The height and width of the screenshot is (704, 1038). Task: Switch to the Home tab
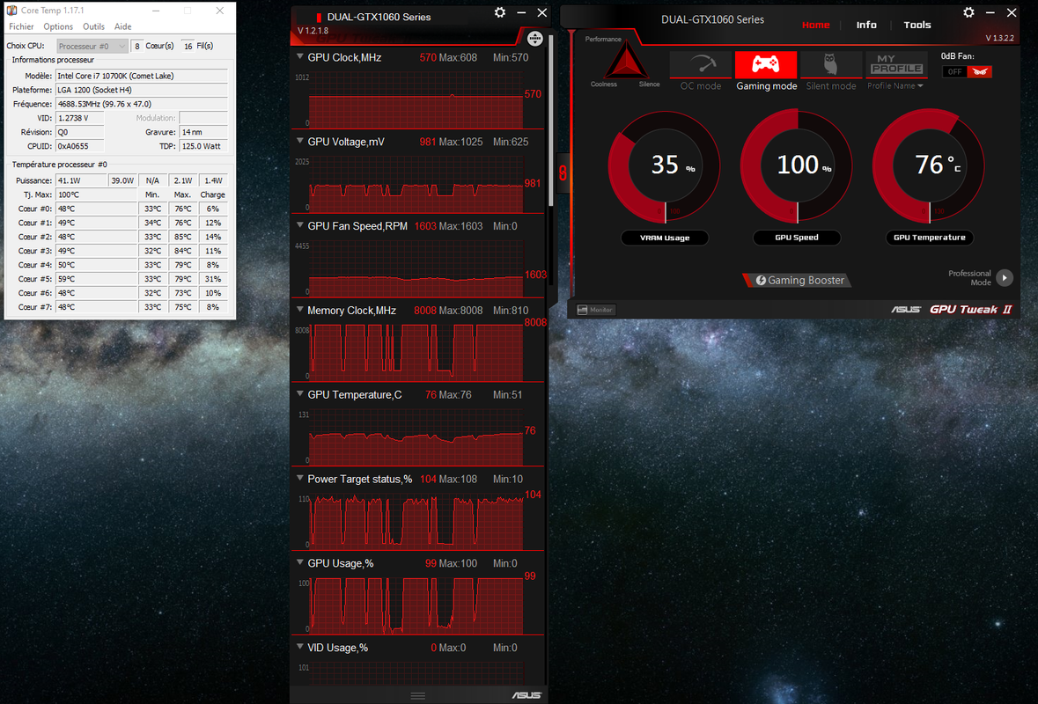tap(815, 25)
